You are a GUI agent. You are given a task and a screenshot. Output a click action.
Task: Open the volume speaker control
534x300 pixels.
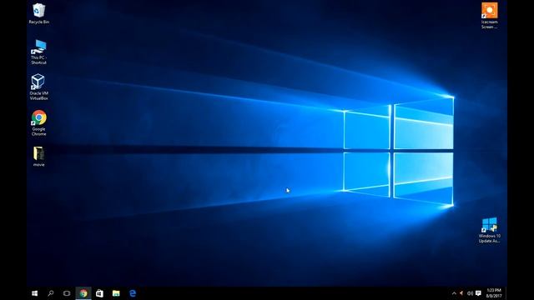coord(470,293)
